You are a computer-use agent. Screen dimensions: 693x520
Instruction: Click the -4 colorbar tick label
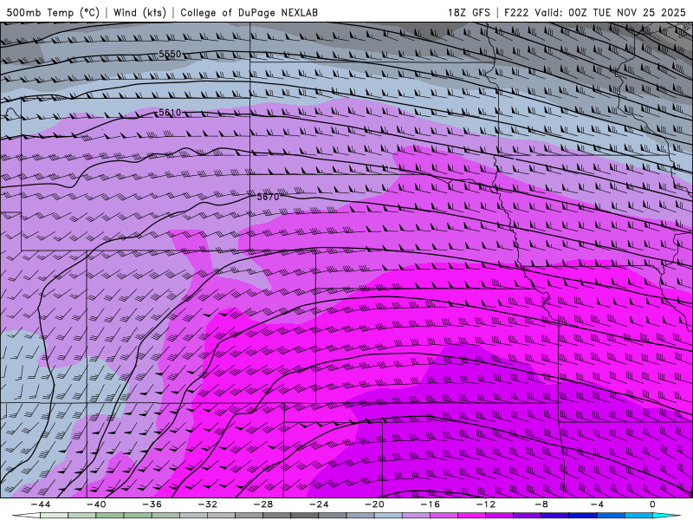[x=597, y=504]
